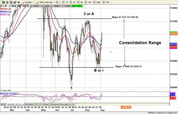Click the MA(9,C)e study label

pyautogui.click(x=5, y=14)
